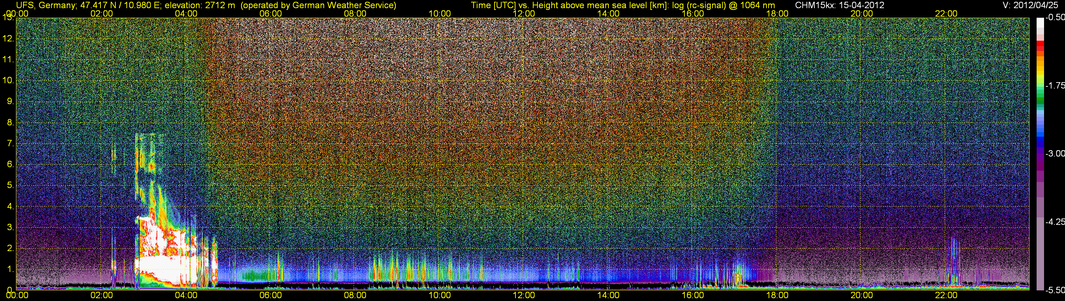Click the '2.' height axis label
Viewport: 1065px width, 301px height.
pos(11,248)
